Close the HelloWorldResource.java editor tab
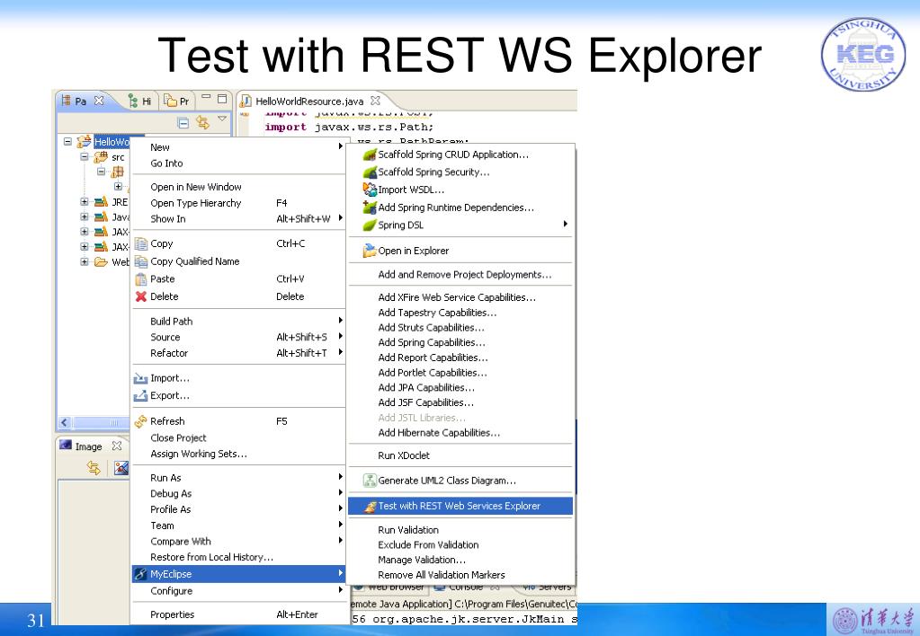 coord(376,101)
